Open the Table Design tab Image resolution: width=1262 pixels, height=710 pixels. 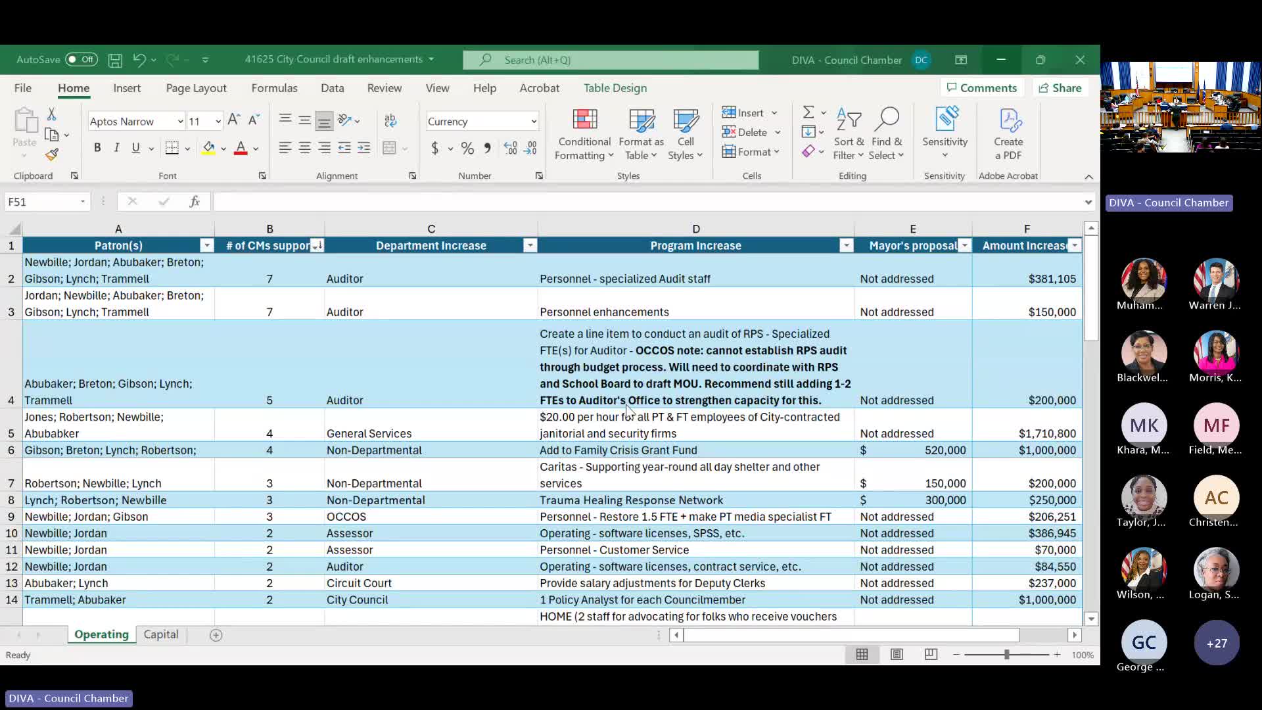click(615, 88)
